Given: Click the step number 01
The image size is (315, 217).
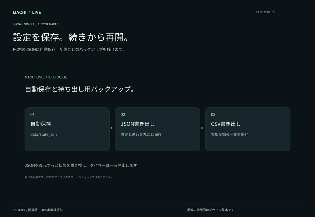Looking at the screenshot, I should 32,115.
